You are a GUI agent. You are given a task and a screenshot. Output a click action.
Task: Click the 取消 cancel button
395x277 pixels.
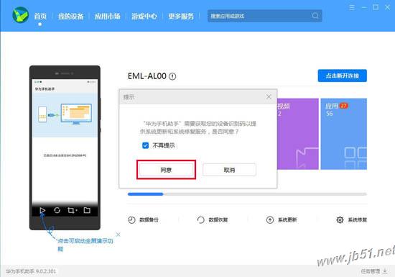(x=229, y=170)
